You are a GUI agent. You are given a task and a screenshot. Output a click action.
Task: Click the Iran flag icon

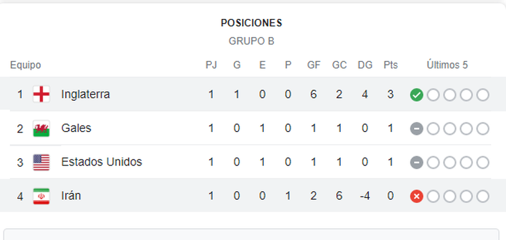point(41,196)
